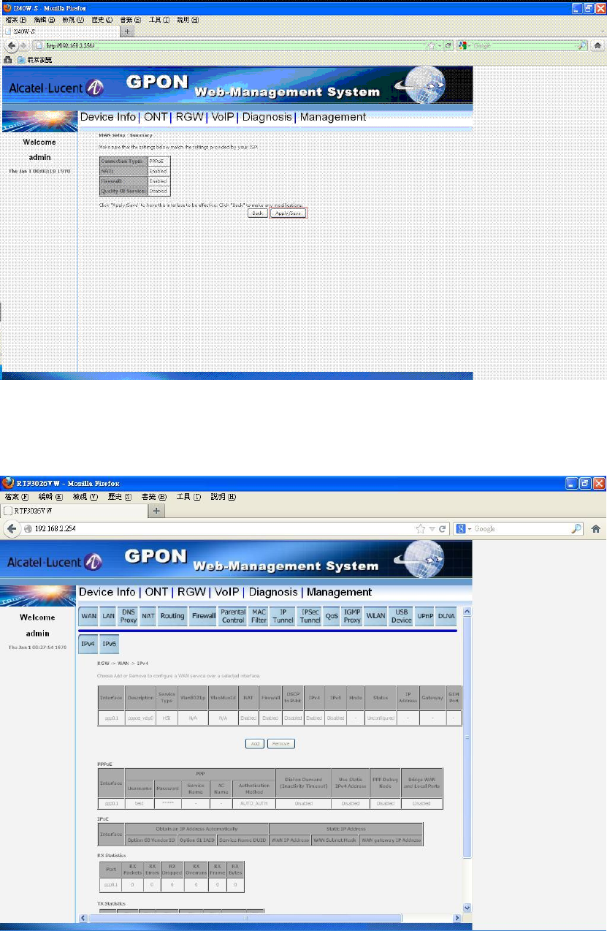
Task: Select the USB Device sub-tab
Action: [x=401, y=616]
